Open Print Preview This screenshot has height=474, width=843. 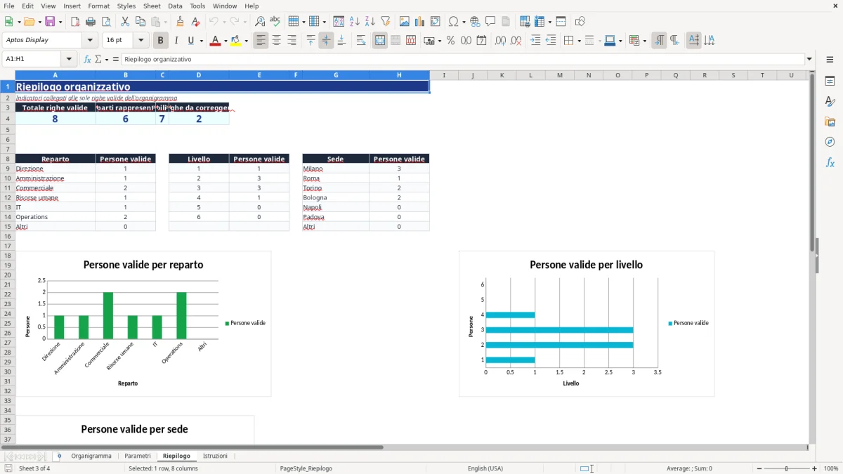(106, 22)
